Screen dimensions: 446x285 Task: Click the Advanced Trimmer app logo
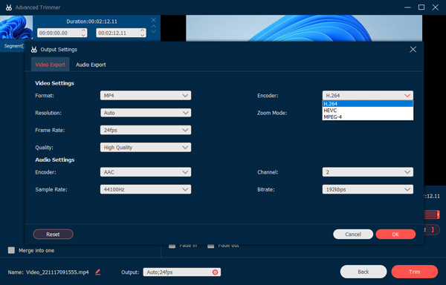click(9, 7)
